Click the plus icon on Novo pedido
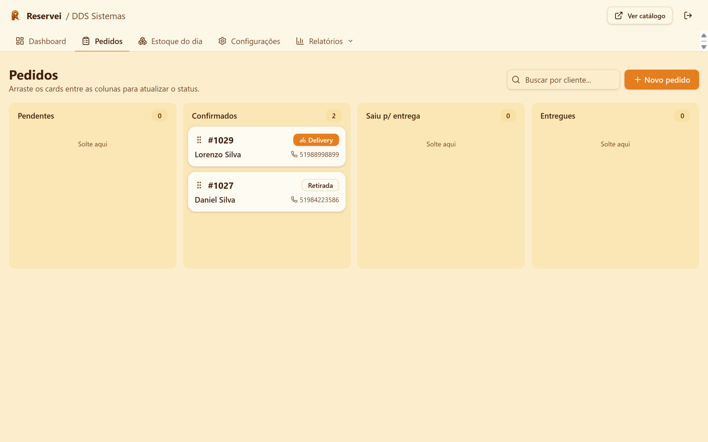The width and height of the screenshot is (708, 442). point(638,80)
